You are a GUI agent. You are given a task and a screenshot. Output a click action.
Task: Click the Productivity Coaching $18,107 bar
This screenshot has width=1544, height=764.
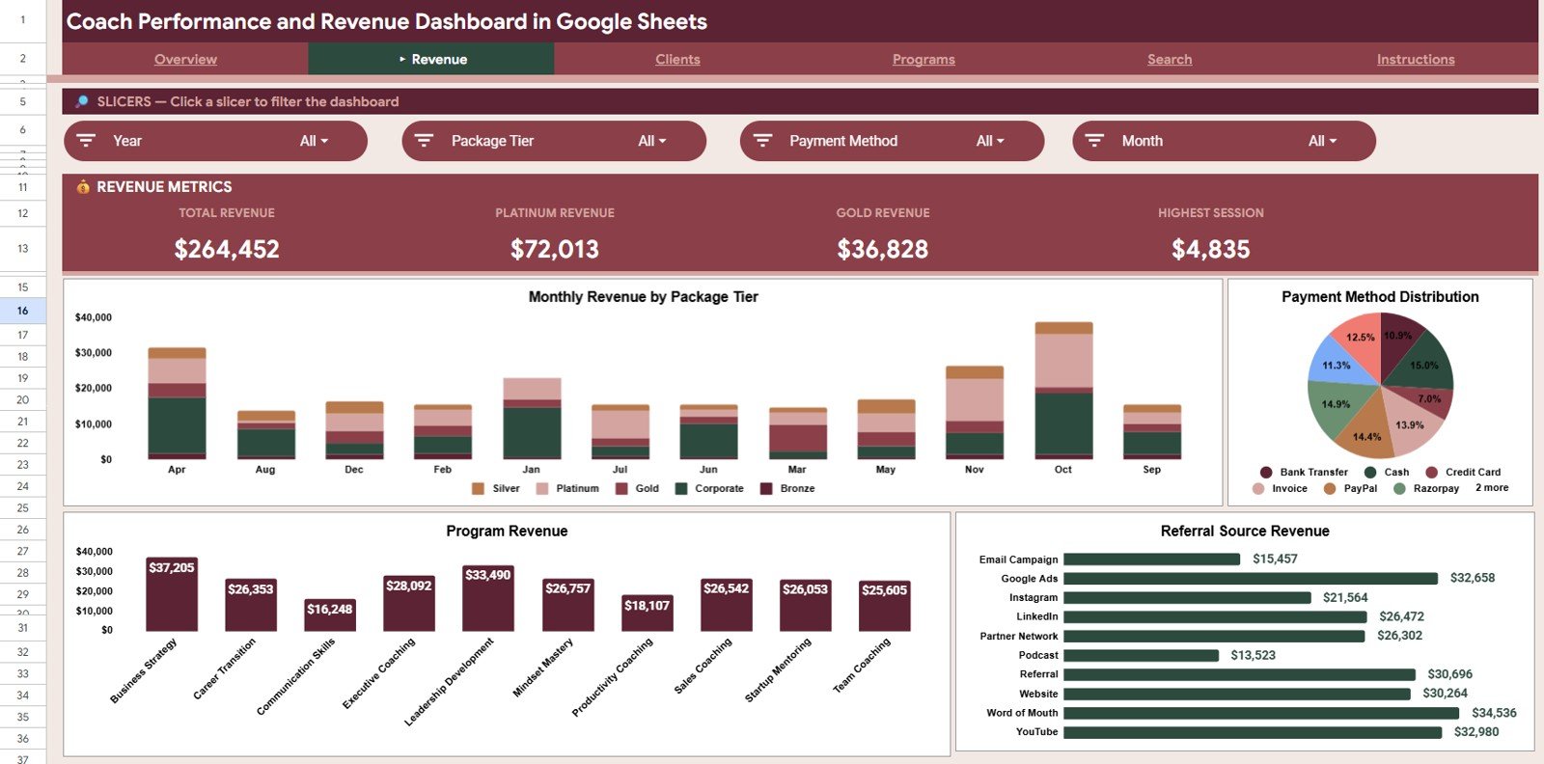[x=647, y=614]
